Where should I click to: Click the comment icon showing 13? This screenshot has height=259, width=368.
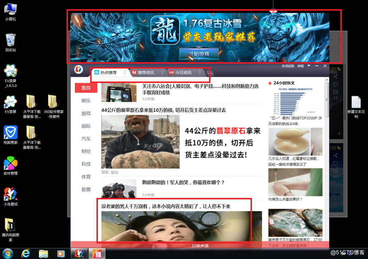click(335, 92)
